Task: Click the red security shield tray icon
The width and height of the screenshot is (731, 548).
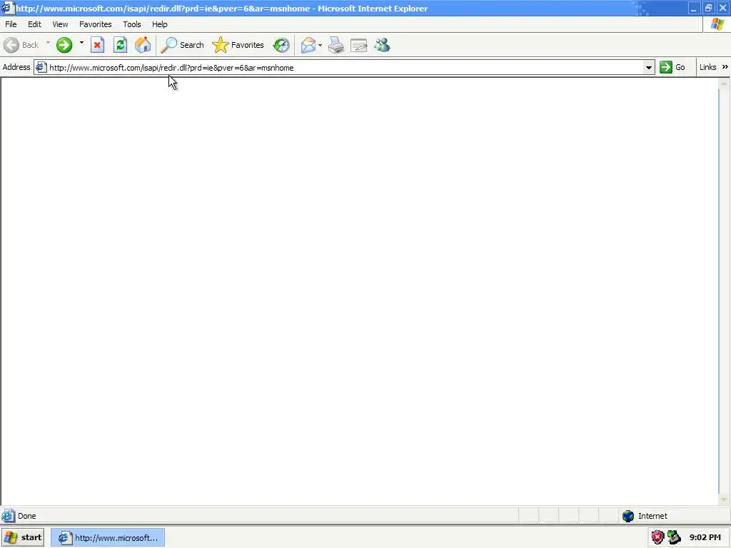Action: point(657,537)
